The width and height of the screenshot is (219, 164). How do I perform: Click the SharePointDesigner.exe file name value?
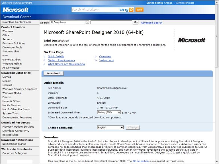[112, 88]
